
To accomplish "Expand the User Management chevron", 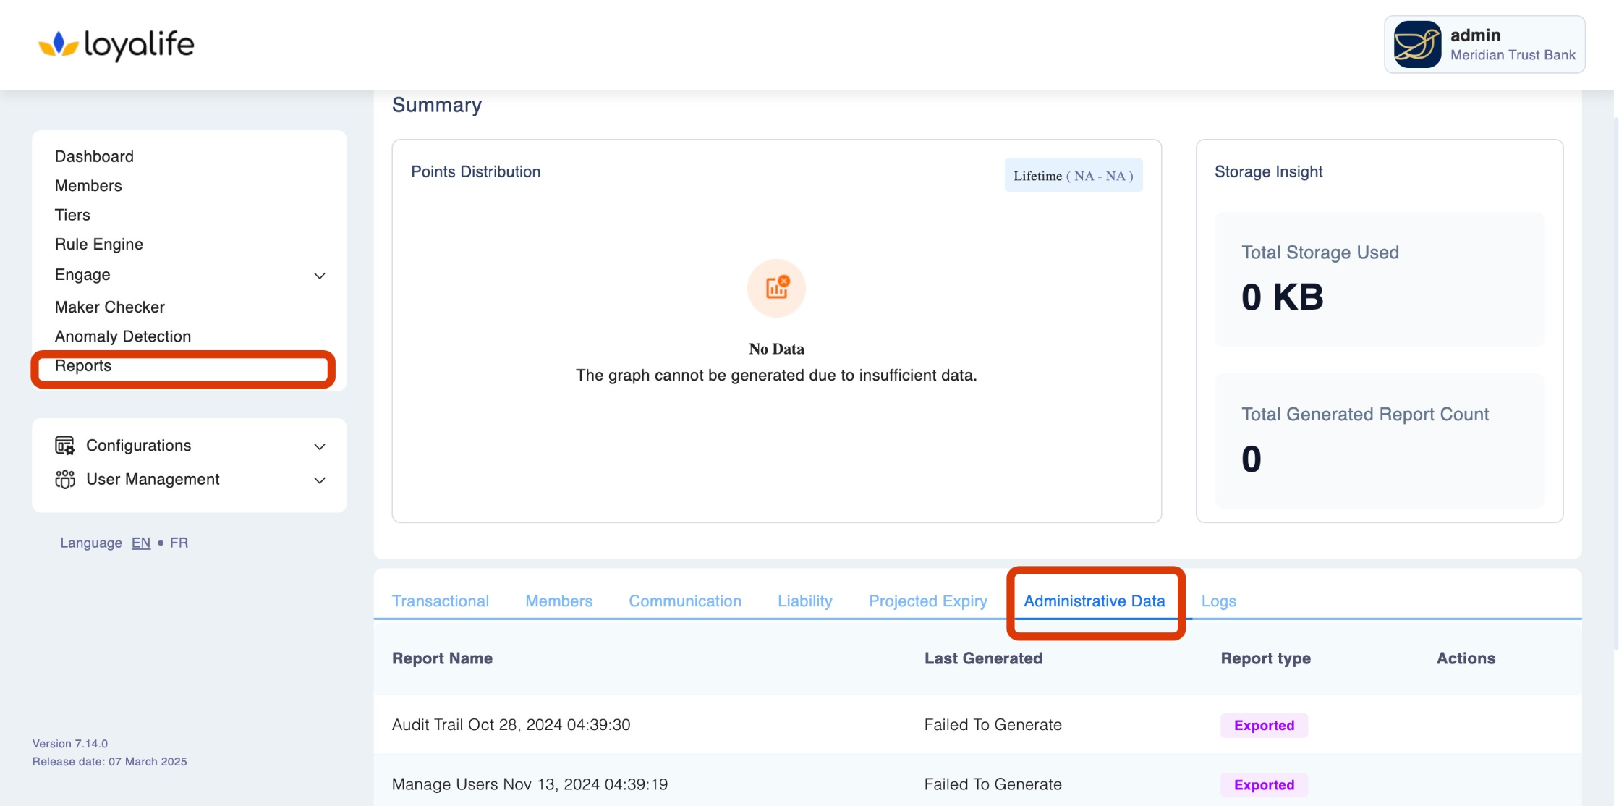I will point(319,480).
